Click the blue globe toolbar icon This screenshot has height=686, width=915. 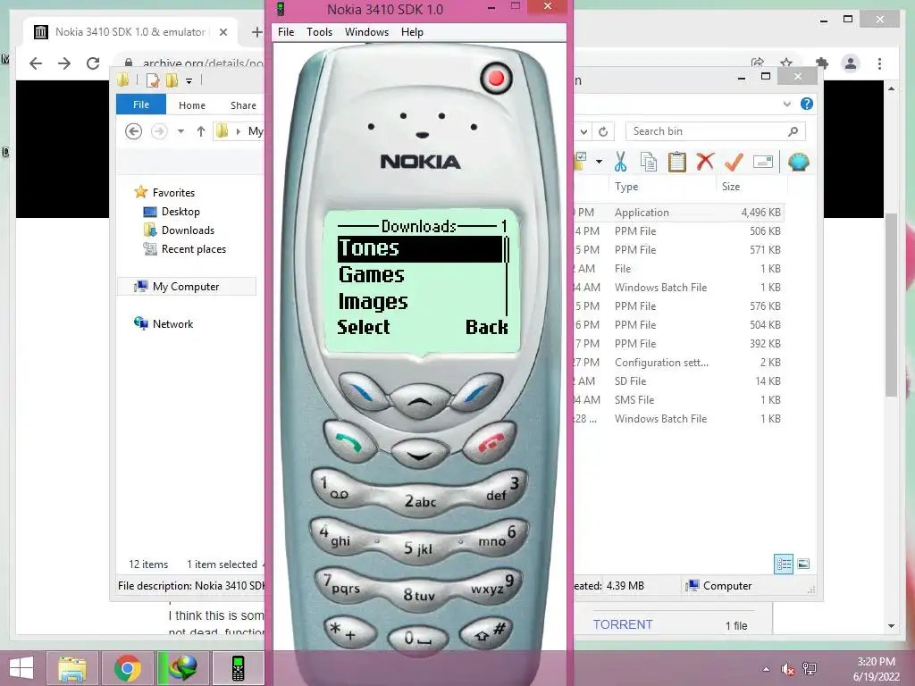tap(798, 162)
